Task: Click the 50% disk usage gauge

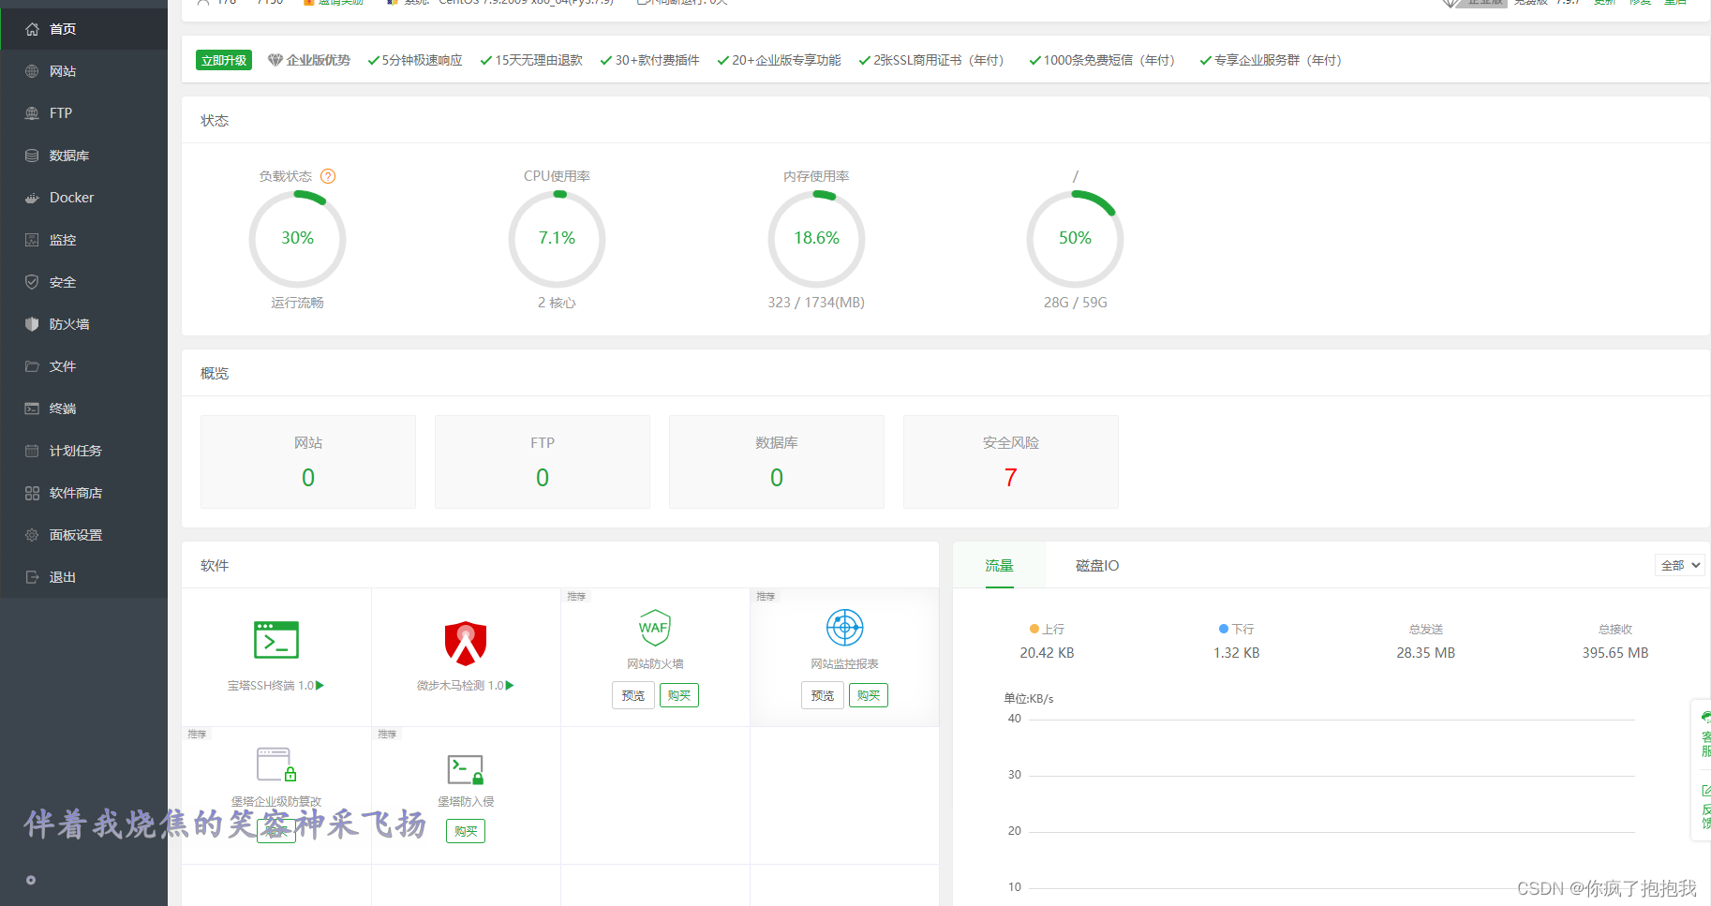Action: (1075, 239)
